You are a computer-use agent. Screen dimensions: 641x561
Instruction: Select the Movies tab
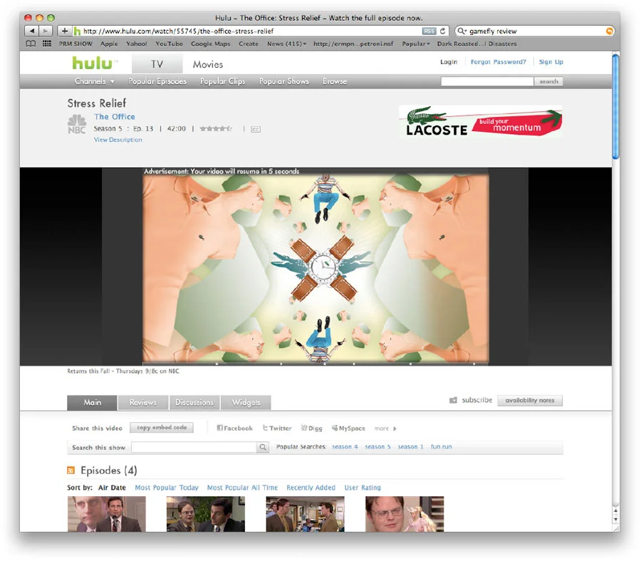click(x=208, y=64)
